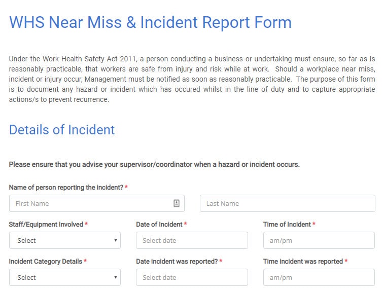Select the Time of Incident am/pm field
Screen dimensions: 383x292
[319, 240]
